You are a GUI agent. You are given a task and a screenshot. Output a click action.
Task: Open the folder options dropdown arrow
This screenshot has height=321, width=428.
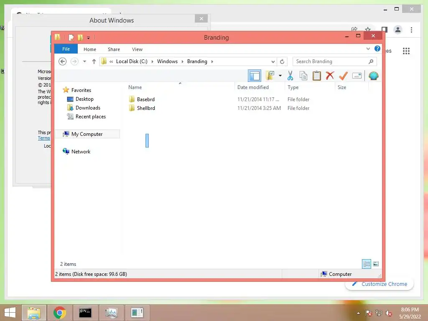click(x=280, y=76)
